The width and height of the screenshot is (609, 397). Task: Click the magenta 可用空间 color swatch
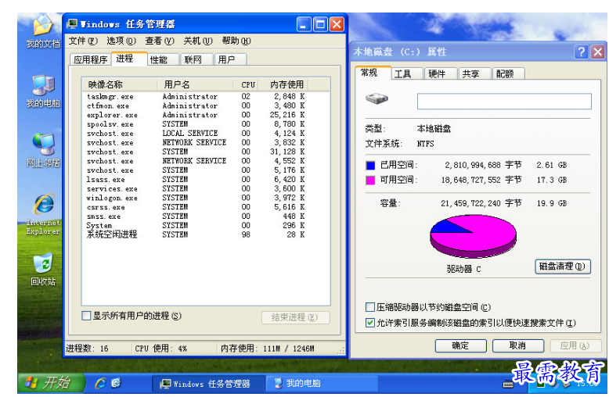click(x=370, y=181)
